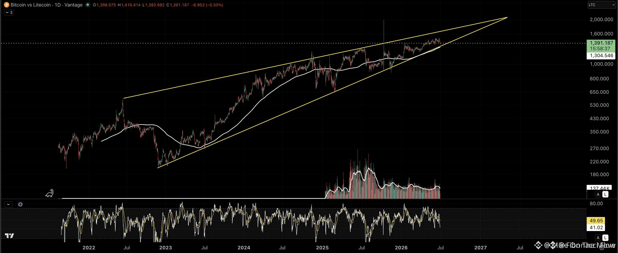618x253 pixels.
Task: Click the dinosaur icon above the RSI pane
Action: pos(49,193)
